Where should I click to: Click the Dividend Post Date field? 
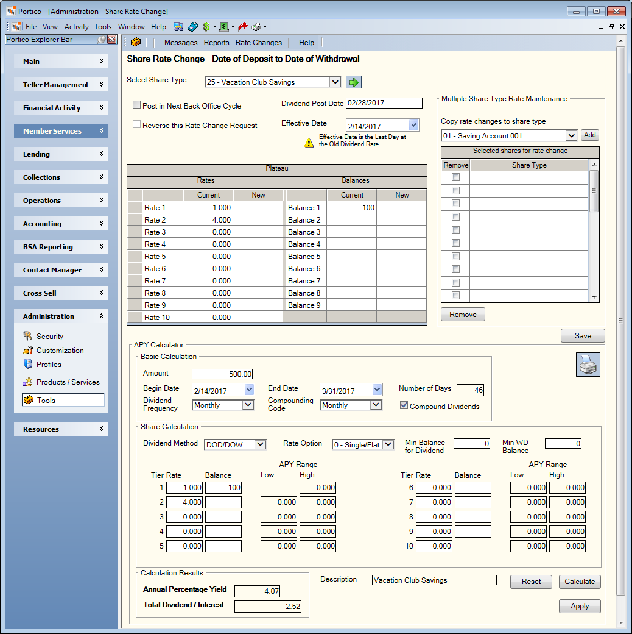tap(384, 103)
